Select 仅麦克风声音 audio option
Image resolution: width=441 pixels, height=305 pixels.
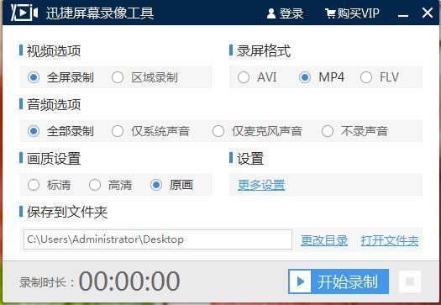[x=257, y=131]
